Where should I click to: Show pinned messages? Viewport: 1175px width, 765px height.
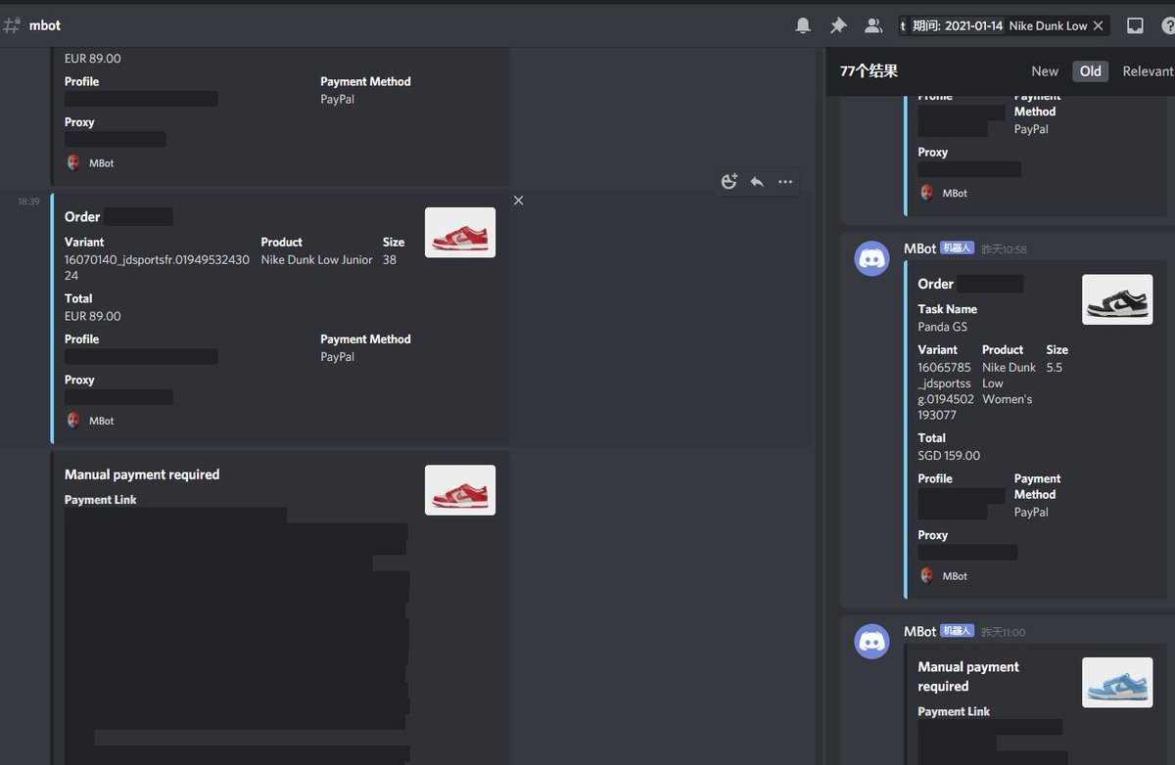click(x=838, y=25)
